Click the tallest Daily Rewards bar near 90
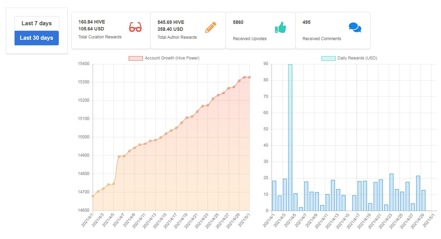 coord(290,137)
